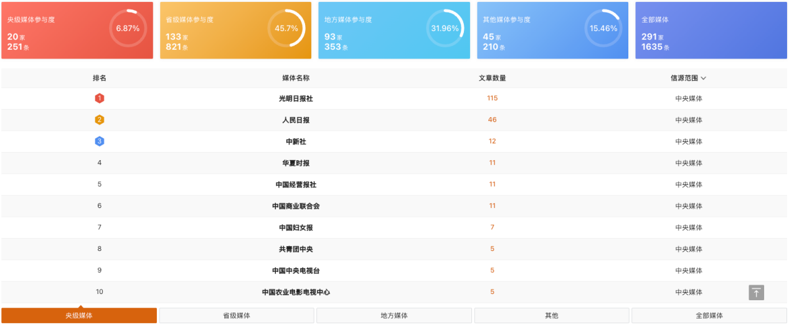The width and height of the screenshot is (789, 327).
Task: Select media name 中国农业电影电视中心
Action: (x=296, y=292)
